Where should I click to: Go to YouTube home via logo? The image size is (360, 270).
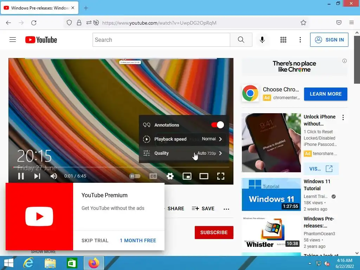tap(41, 40)
